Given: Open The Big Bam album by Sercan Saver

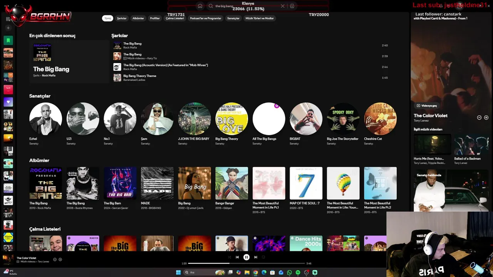Looking at the screenshot, I should (x=120, y=183).
